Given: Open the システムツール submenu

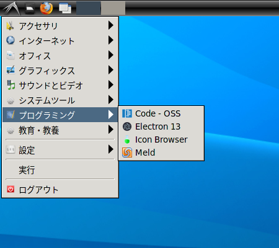Looking at the screenshot, I should click(x=60, y=100).
